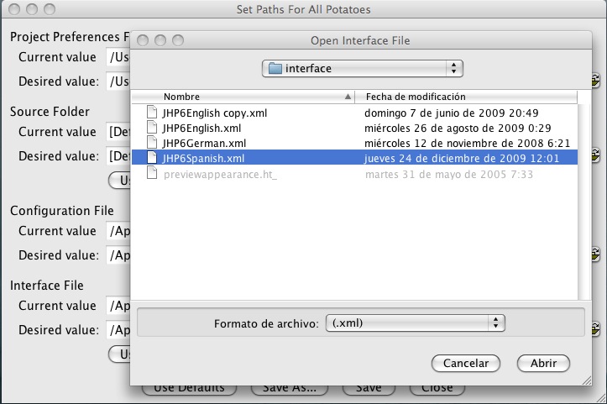This screenshot has width=607, height=404.
Task: Click the Project Preferences Current value field
Action: pyautogui.click(x=118, y=57)
